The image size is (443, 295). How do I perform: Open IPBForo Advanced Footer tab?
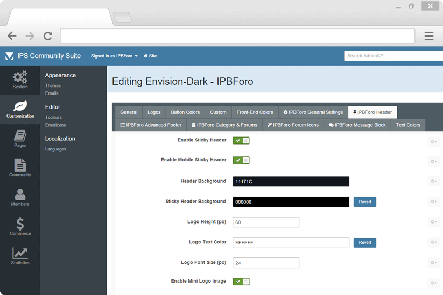coord(151,125)
